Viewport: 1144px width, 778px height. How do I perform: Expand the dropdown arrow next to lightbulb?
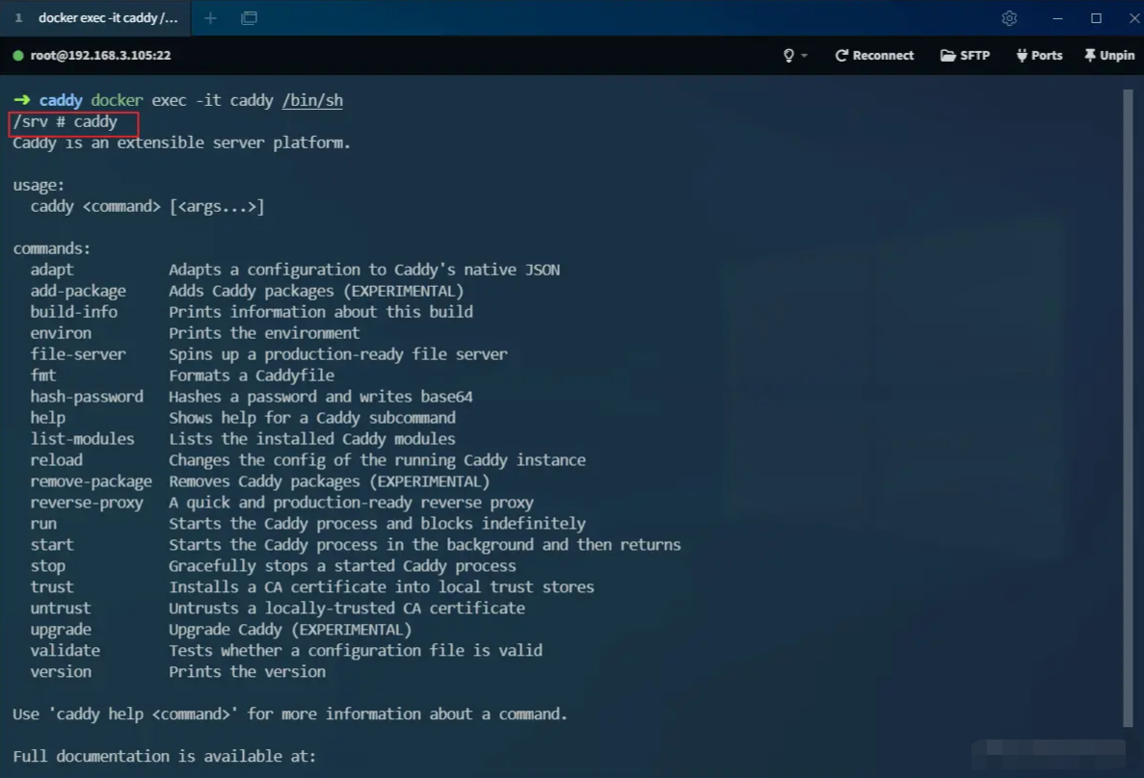pos(803,55)
